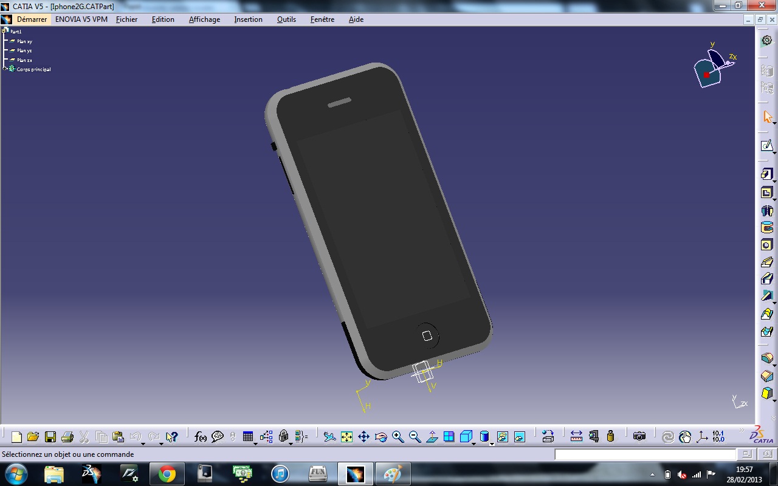Create a multi-view layout icon

click(x=449, y=437)
